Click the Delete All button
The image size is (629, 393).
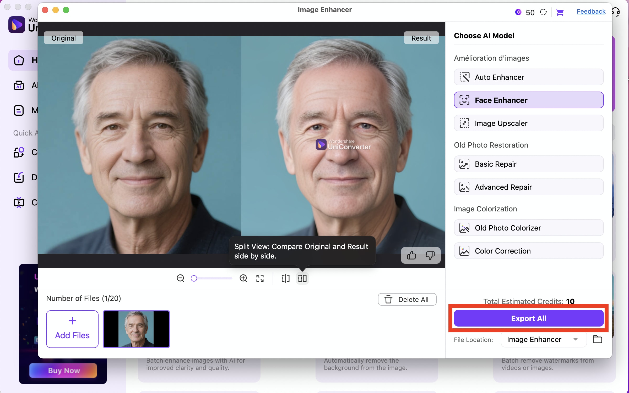[x=407, y=299]
